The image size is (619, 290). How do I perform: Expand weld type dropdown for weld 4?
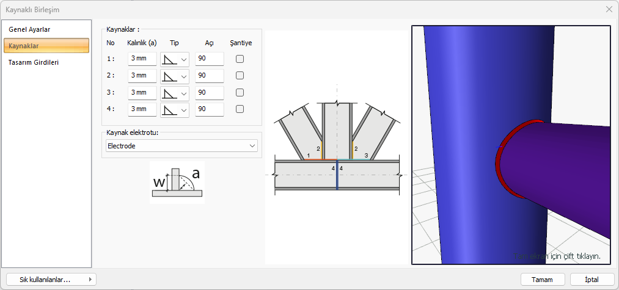[x=184, y=110]
